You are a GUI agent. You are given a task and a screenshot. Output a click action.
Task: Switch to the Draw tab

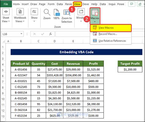point(34,4)
